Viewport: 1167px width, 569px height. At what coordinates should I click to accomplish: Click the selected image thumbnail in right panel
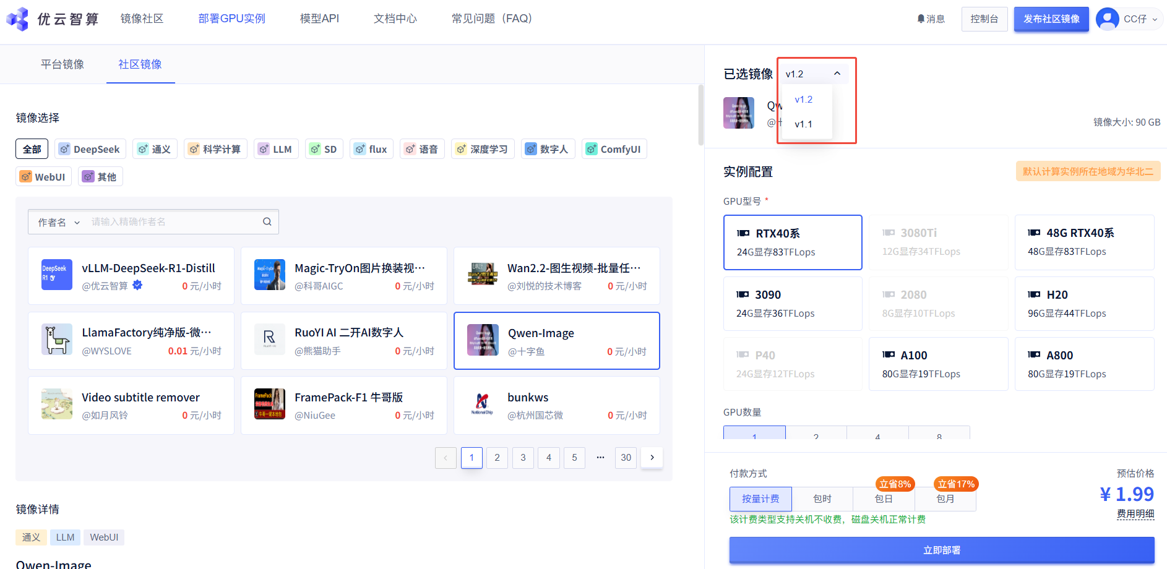click(739, 113)
